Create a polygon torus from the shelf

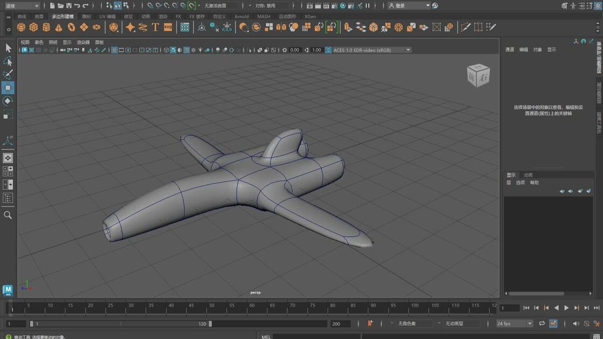pos(71,27)
